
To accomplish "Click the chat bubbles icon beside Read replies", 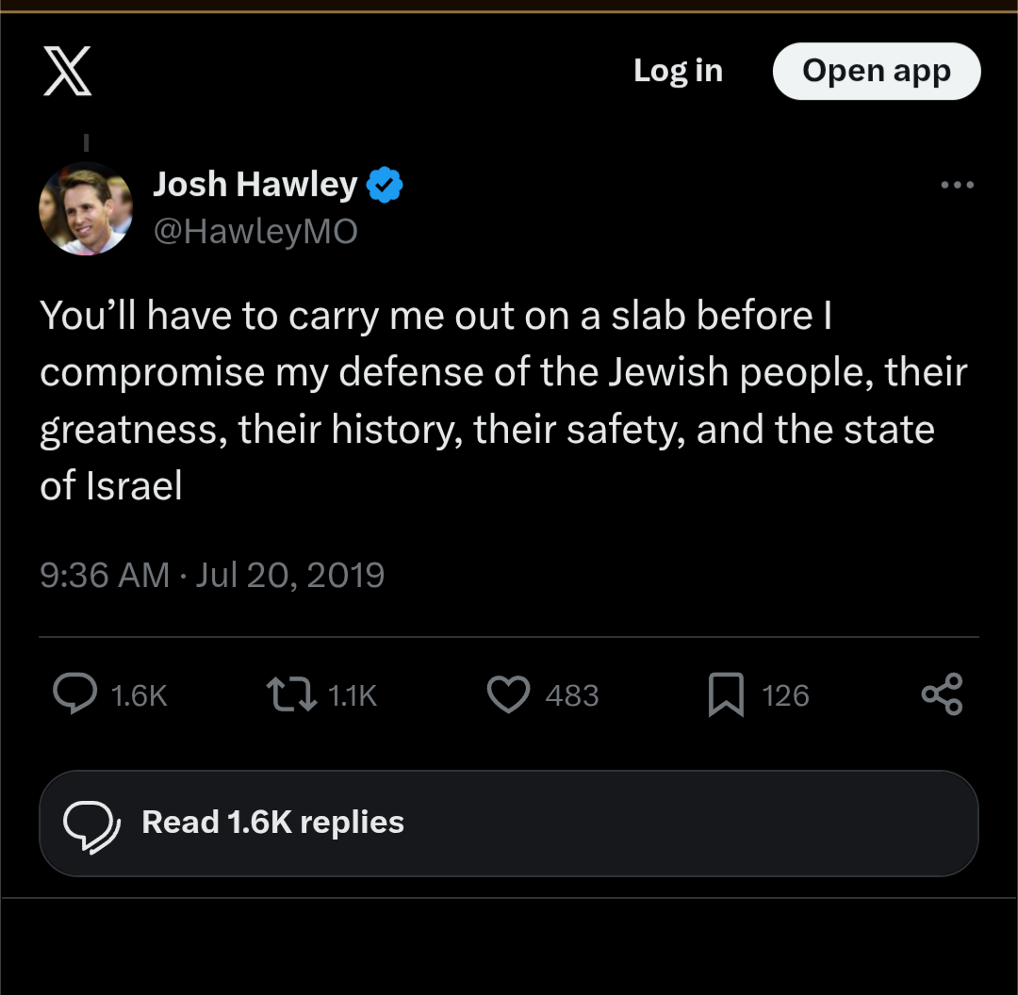I will coord(90,824).
